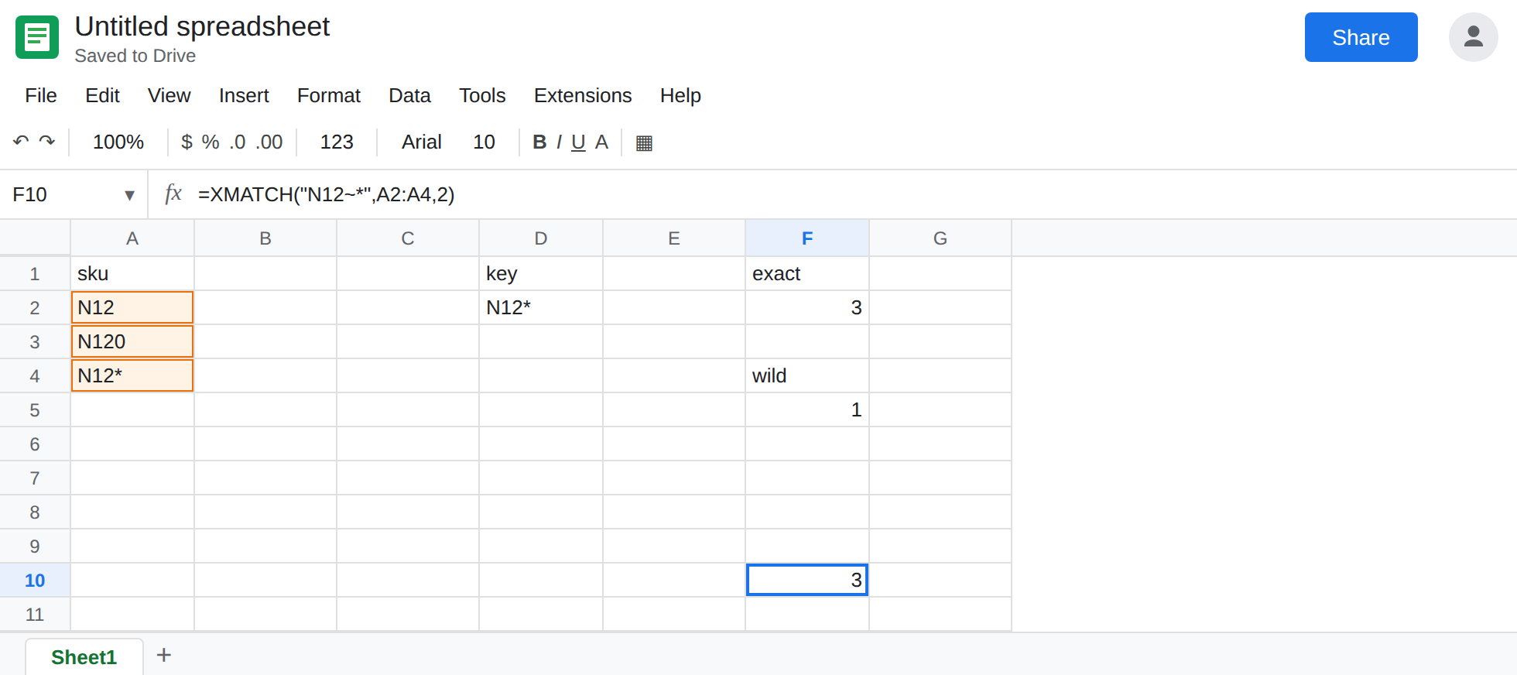
Task: Switch to the Sheet1 tab
Action: tap(84, 656)
